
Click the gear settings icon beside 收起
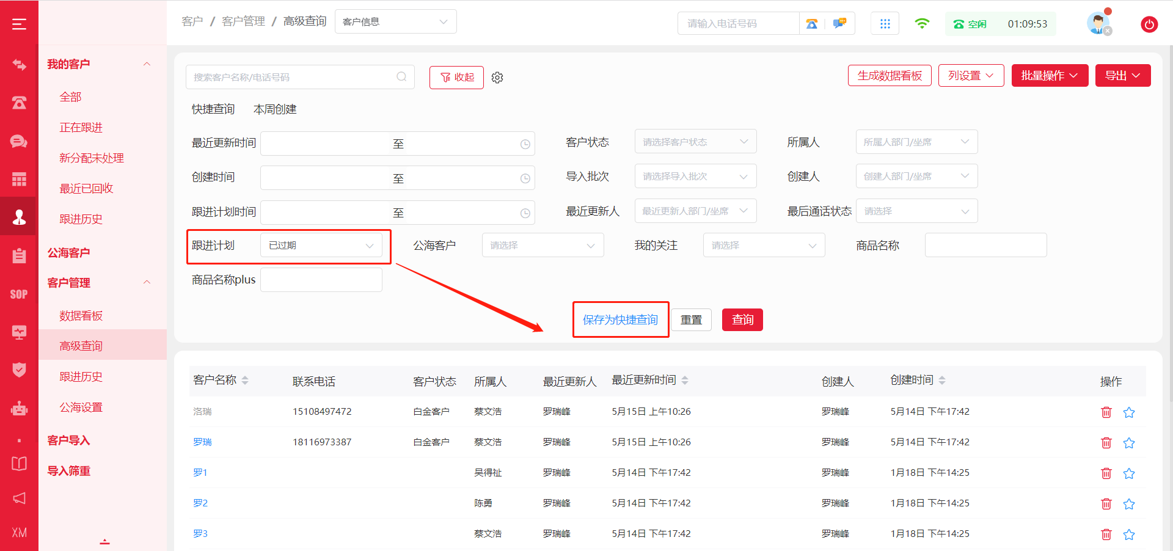(497, 78)
